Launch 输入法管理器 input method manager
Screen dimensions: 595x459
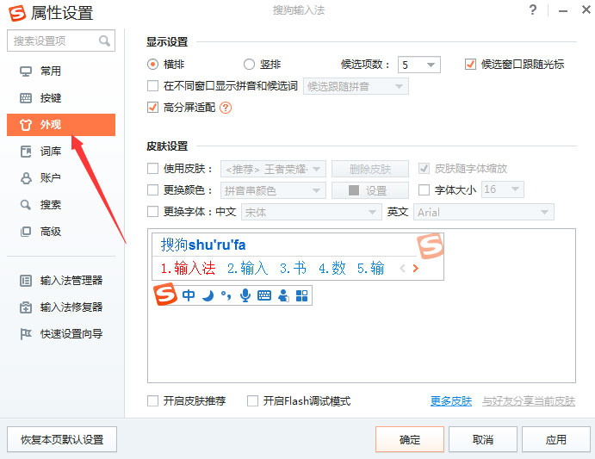pyautogui.click(x=61, y=281)
